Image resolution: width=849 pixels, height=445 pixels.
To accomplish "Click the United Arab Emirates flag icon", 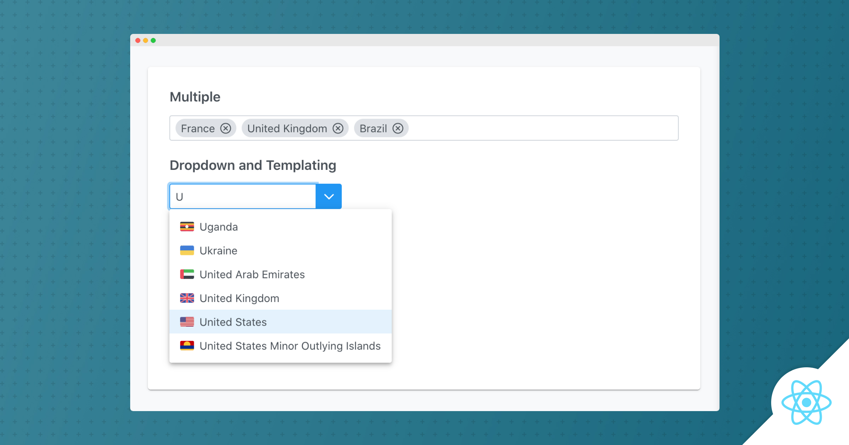I will click(x=187, y=274).
